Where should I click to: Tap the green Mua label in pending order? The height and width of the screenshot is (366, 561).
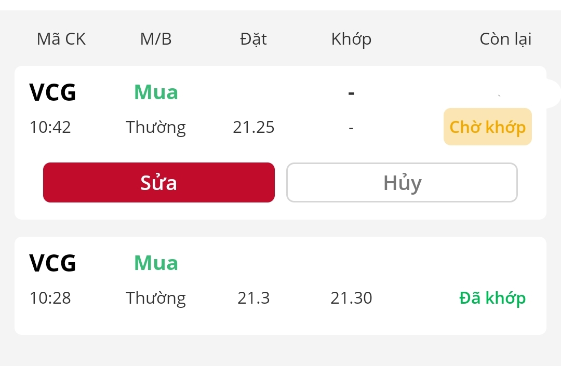156,92
